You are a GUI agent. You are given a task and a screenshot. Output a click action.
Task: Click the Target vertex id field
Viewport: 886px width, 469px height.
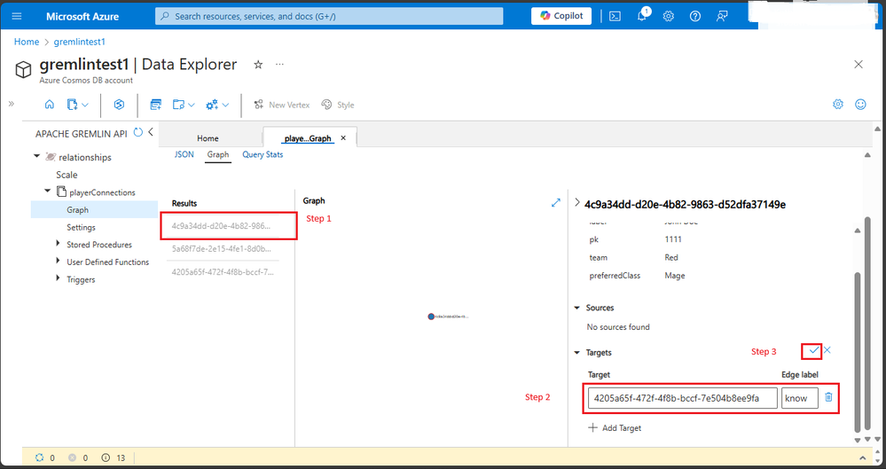click(683, 398)
